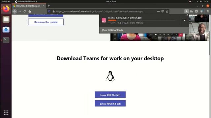Click the teams deb download progress bar

[x=142, y=20]
